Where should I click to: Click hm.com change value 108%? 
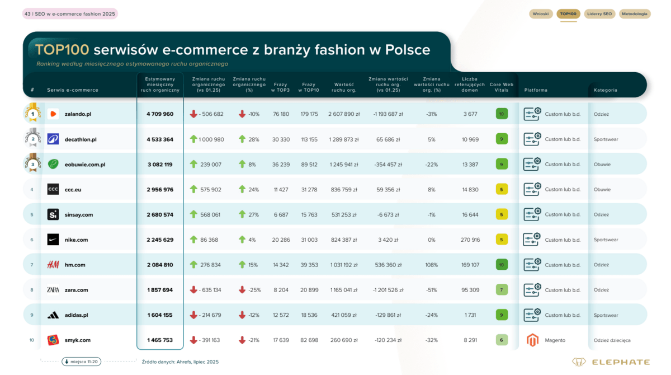[431, 265]
